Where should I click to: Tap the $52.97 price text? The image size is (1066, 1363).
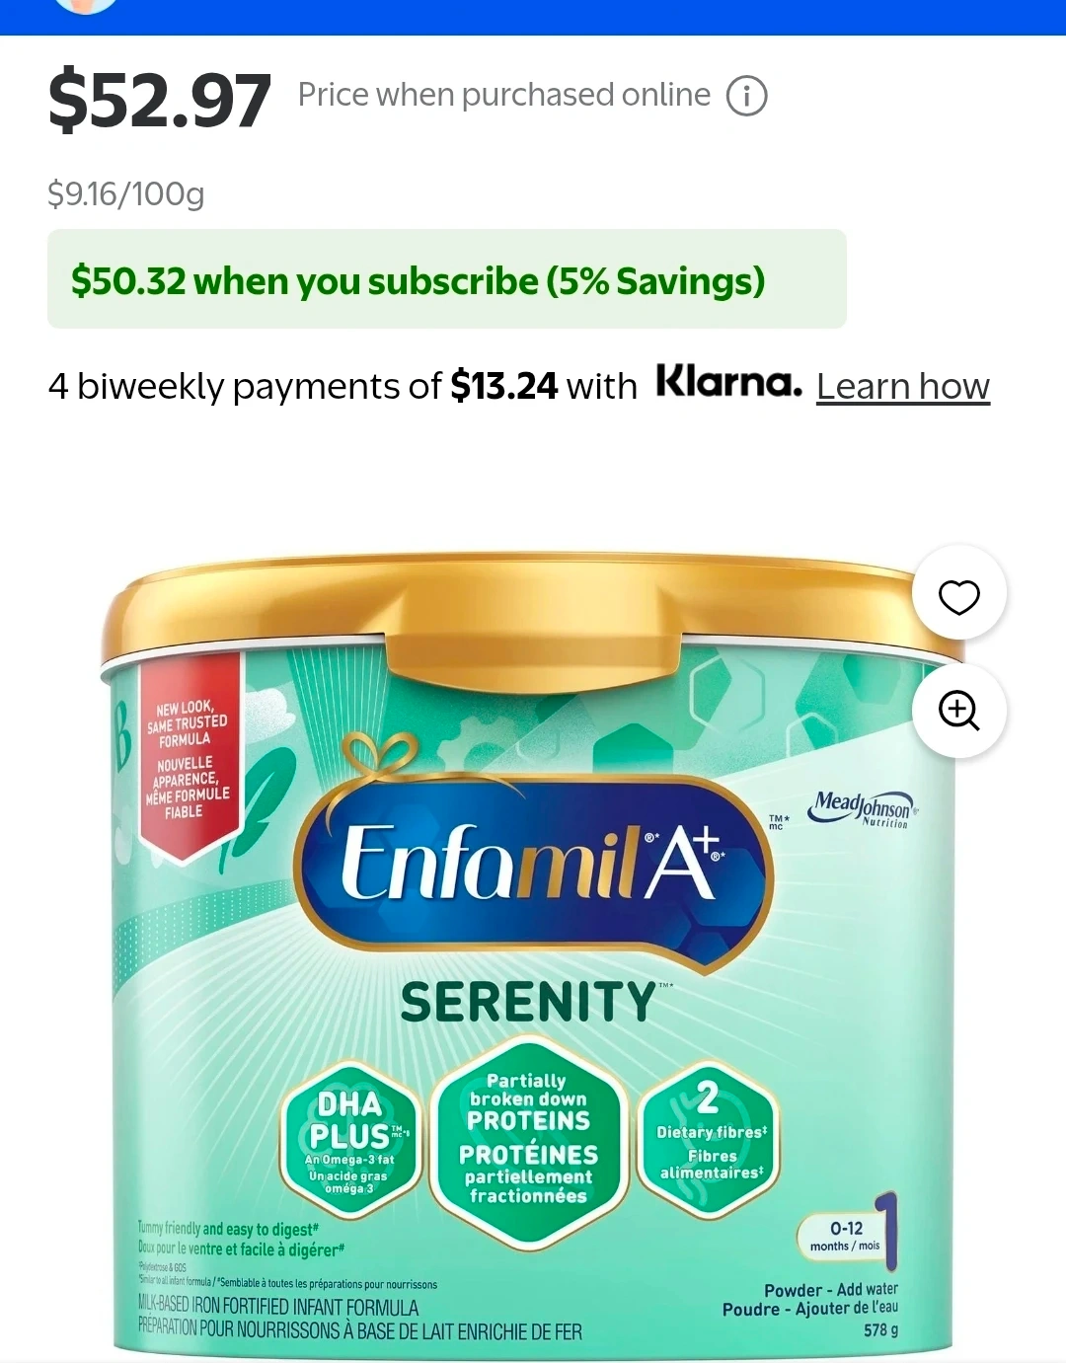159,99
